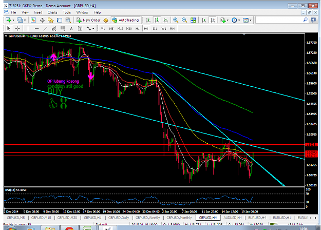321x230 pixels.
Task: Open the Navigator favorites folder icon
Action: [50, 20]
